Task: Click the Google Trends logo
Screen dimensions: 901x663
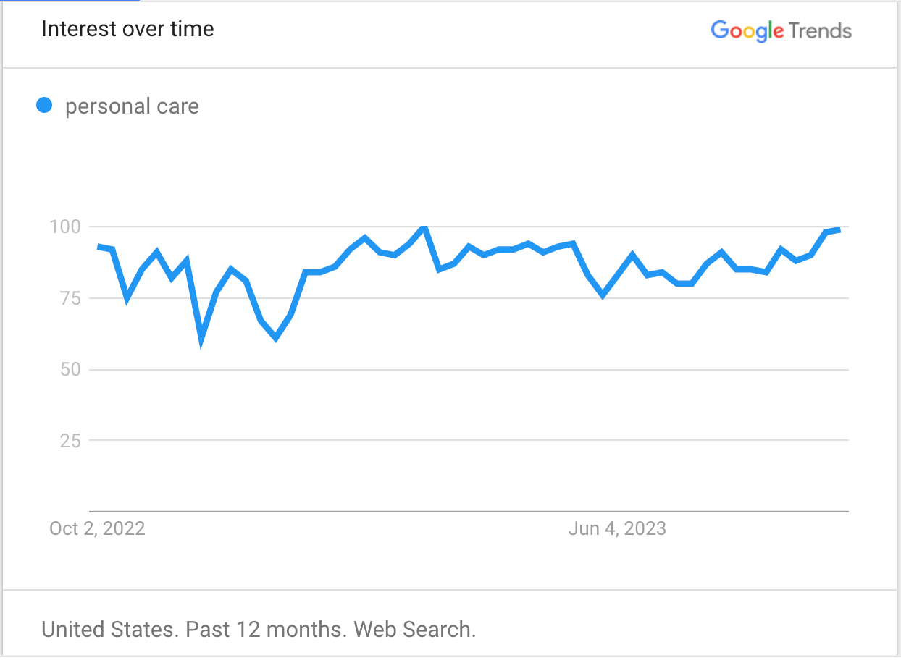Action: coord(781,30)
